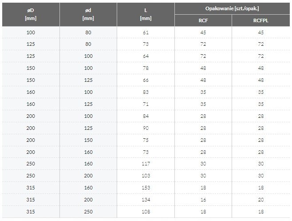Select the cell with length 64
This screenshot has height=221, width=292.
pos(146,55)
